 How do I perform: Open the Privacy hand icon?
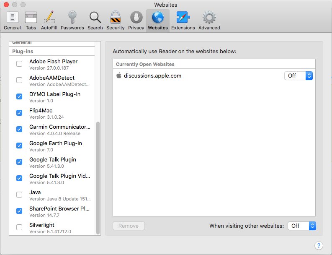136,20
